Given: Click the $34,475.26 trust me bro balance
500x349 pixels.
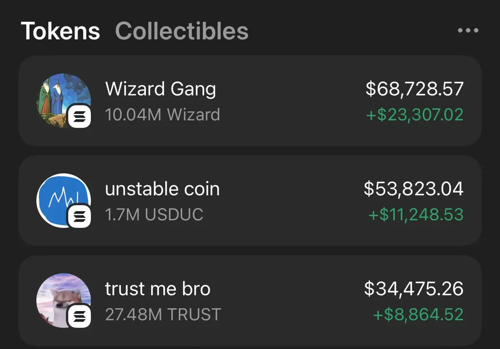Looking at the screenshot, I should 414,289.
